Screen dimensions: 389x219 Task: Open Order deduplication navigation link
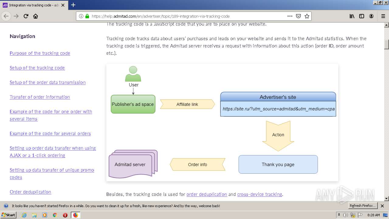pos(30,192)
